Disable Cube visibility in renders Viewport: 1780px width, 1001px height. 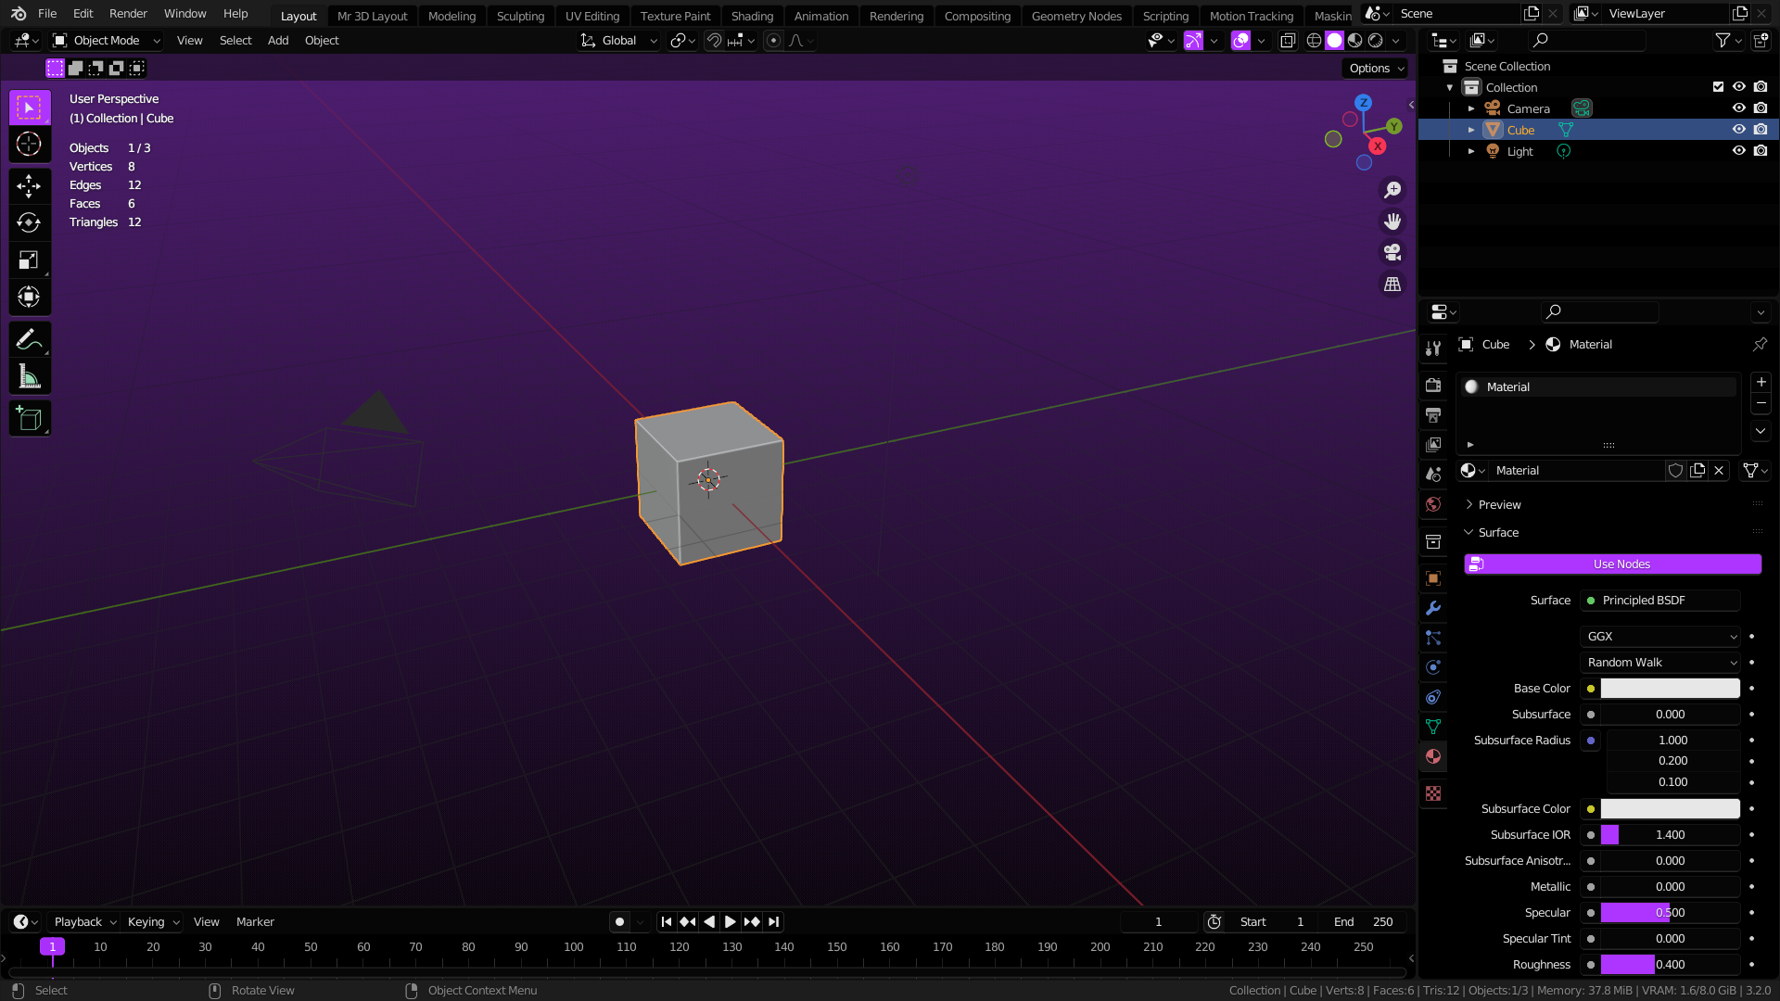point(1761,130)
